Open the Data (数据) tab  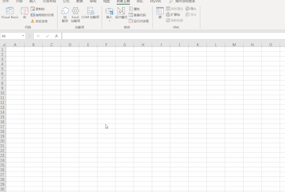(x=79, y=1)
